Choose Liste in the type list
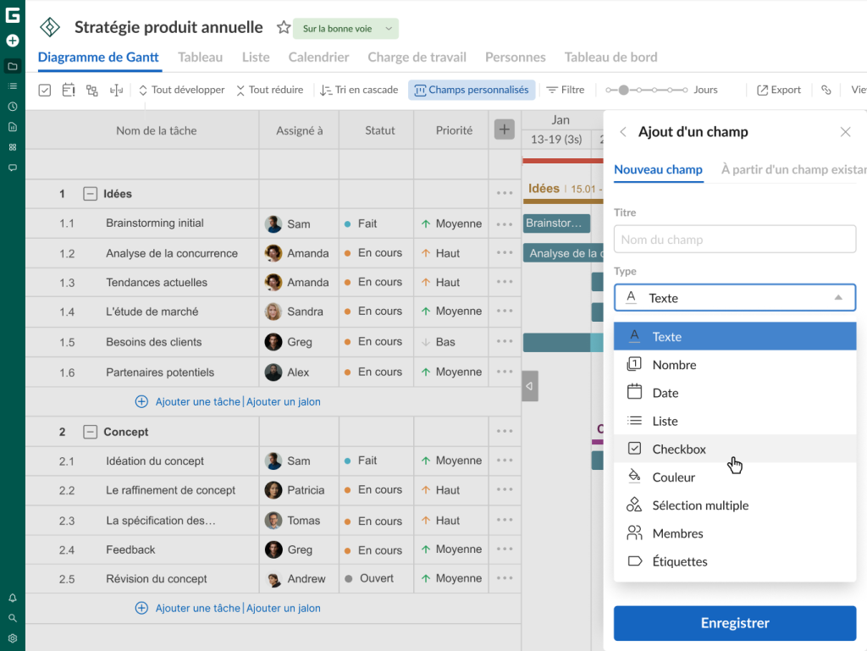This screenshot has height=651, width=867. 735,421
